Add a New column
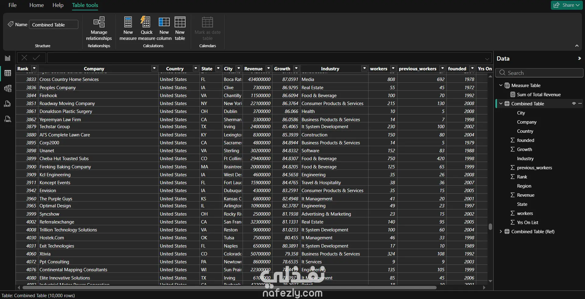The width and height of the screenshot is (585, 299). [164, 29]
